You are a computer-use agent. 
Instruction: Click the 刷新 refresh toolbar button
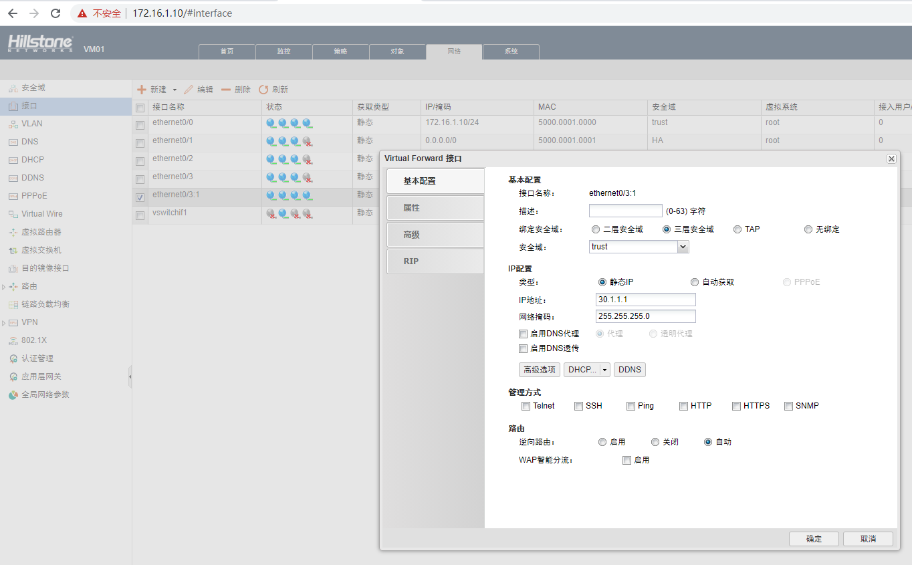tap(273, 90)
